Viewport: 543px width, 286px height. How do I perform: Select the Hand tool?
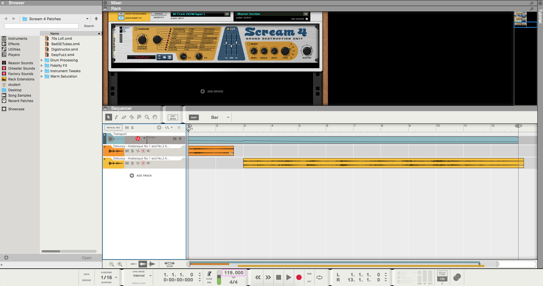(155, 117)
